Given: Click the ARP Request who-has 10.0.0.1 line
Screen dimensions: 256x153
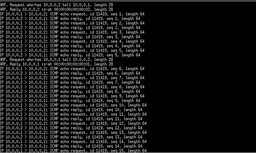Looking at the screenshot, I should click(57, 60).
